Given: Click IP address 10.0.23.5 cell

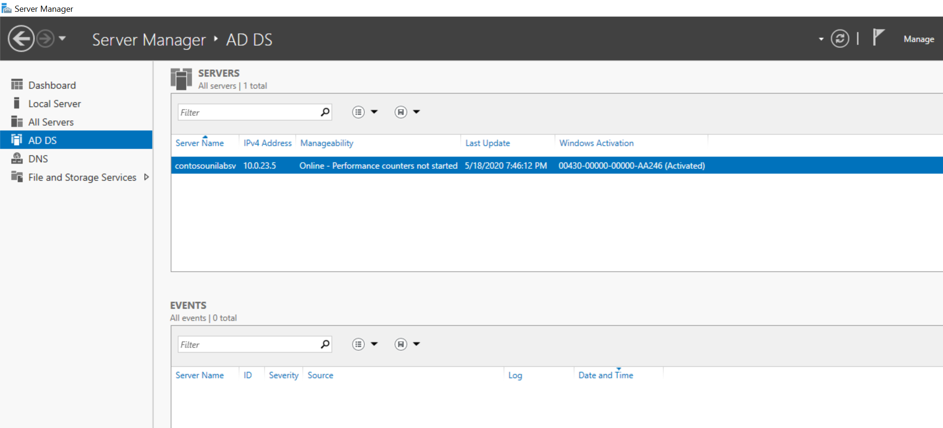Looking at the screenshot, I should (x=260, y=166).
